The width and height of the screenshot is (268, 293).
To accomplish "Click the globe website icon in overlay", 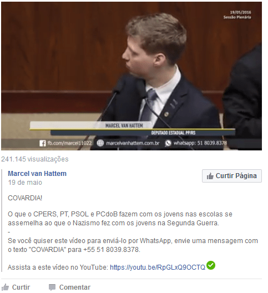I will [100, 143].
